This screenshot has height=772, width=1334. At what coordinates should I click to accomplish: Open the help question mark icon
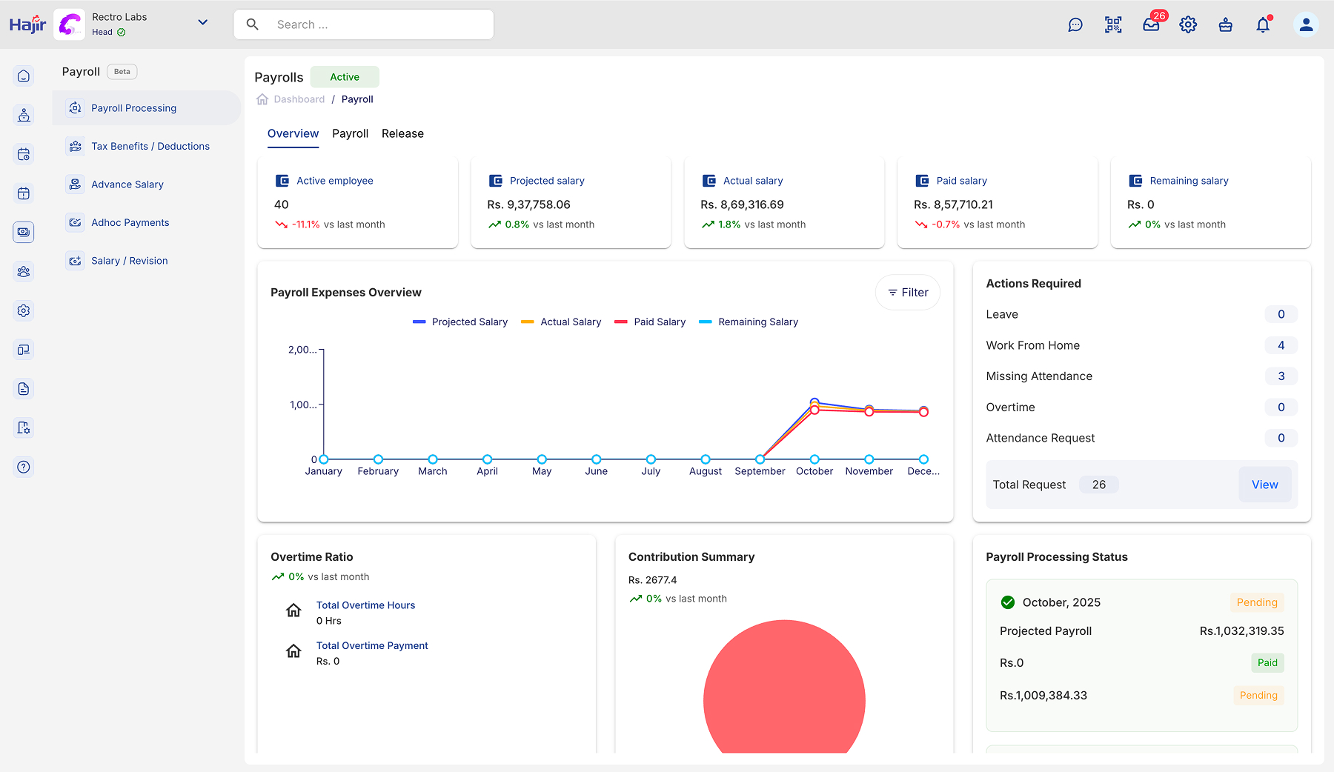point(24,467)
